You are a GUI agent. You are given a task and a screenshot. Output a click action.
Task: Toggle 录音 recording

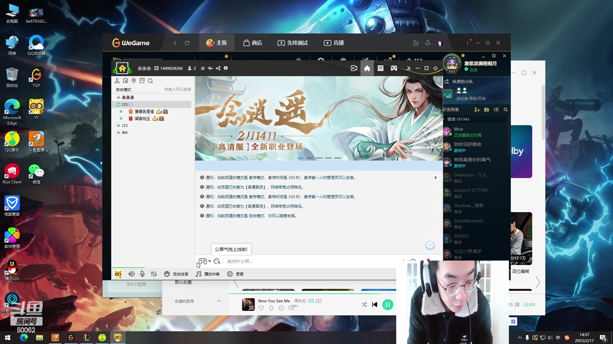tap(235, 274)
